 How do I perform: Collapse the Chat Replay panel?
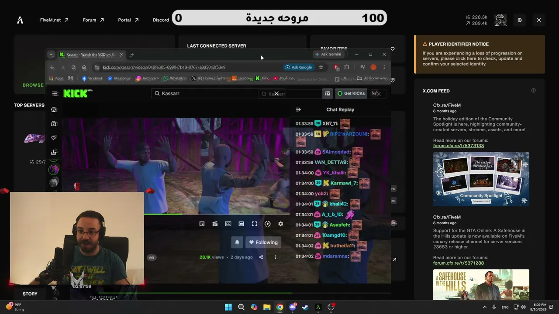[x=298, y=109]
